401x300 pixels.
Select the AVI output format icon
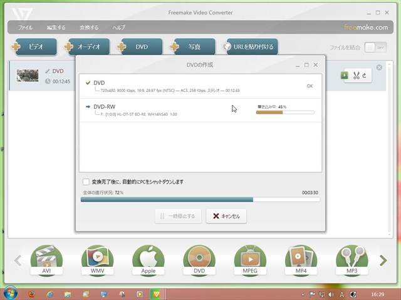pos(47,259)
